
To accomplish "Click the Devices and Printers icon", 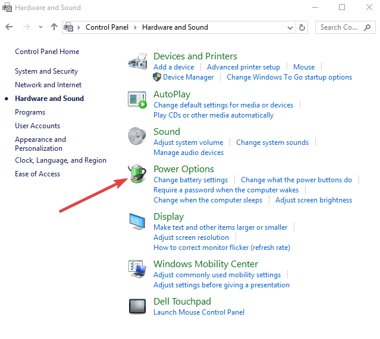I will click(137, 61).
